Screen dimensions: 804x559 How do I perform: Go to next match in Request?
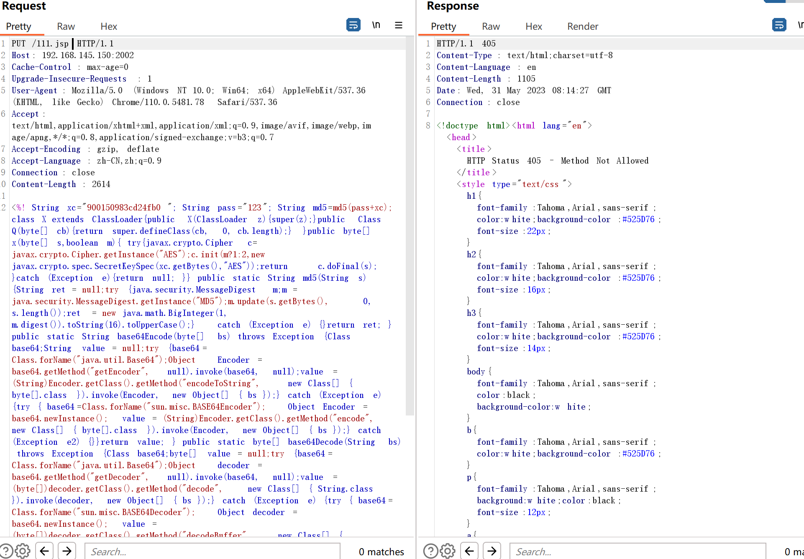coord(67,551)
